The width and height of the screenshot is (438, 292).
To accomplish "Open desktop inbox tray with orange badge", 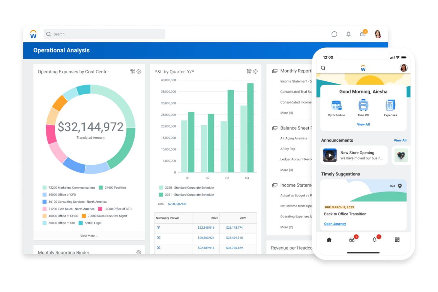I will 363,33.
